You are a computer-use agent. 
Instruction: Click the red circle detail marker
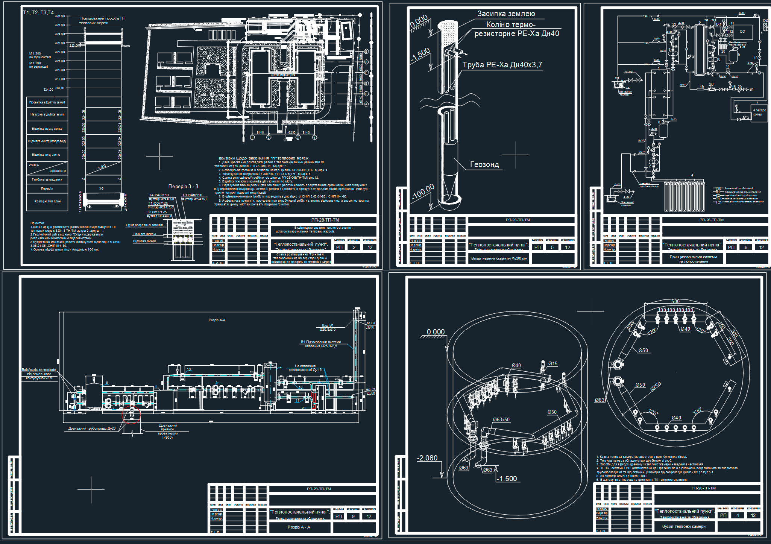point(131,415)
